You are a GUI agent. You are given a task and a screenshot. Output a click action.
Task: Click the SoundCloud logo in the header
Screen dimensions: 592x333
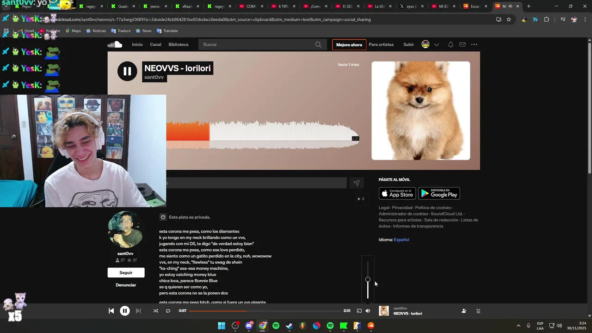click(x=115, y=44)
